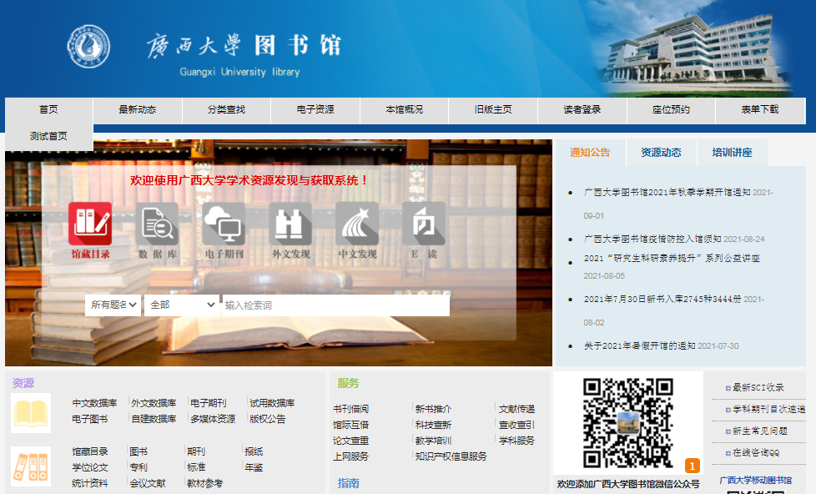Click the WeChat QR code image
This screenshot has width=816, height=494.
[x=628, y=423]
